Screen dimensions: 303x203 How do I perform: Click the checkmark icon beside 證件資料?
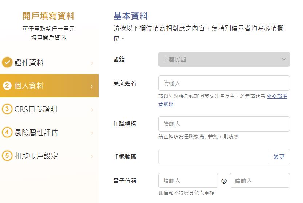7,63
